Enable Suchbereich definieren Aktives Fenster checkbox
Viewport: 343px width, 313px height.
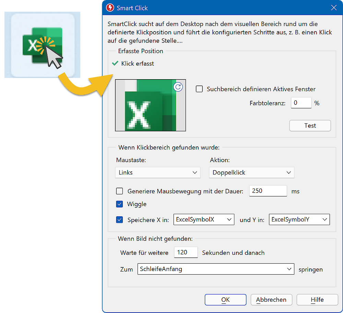click(x=199, y=89)
